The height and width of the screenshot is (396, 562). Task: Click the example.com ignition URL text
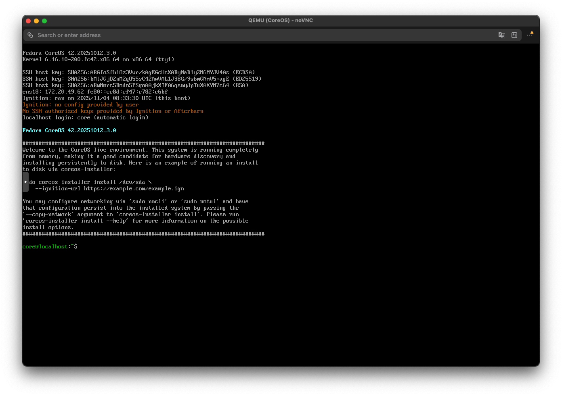[x=134, y=189]
